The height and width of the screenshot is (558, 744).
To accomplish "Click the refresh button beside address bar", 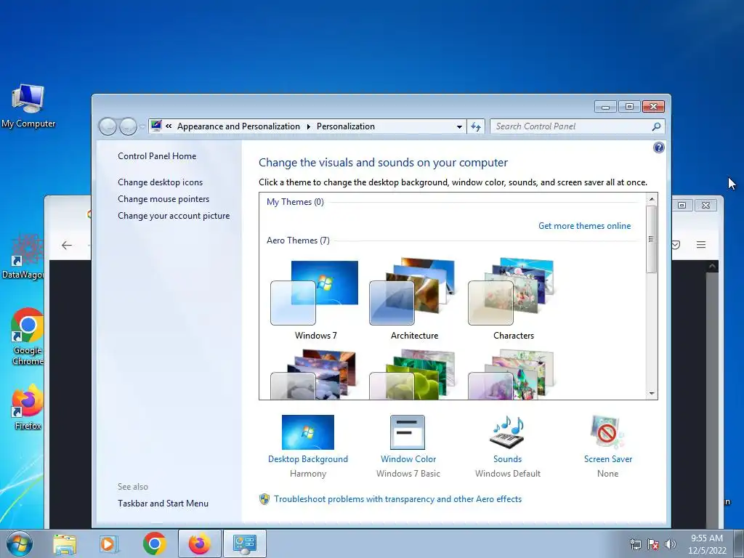I will [476, 126].
